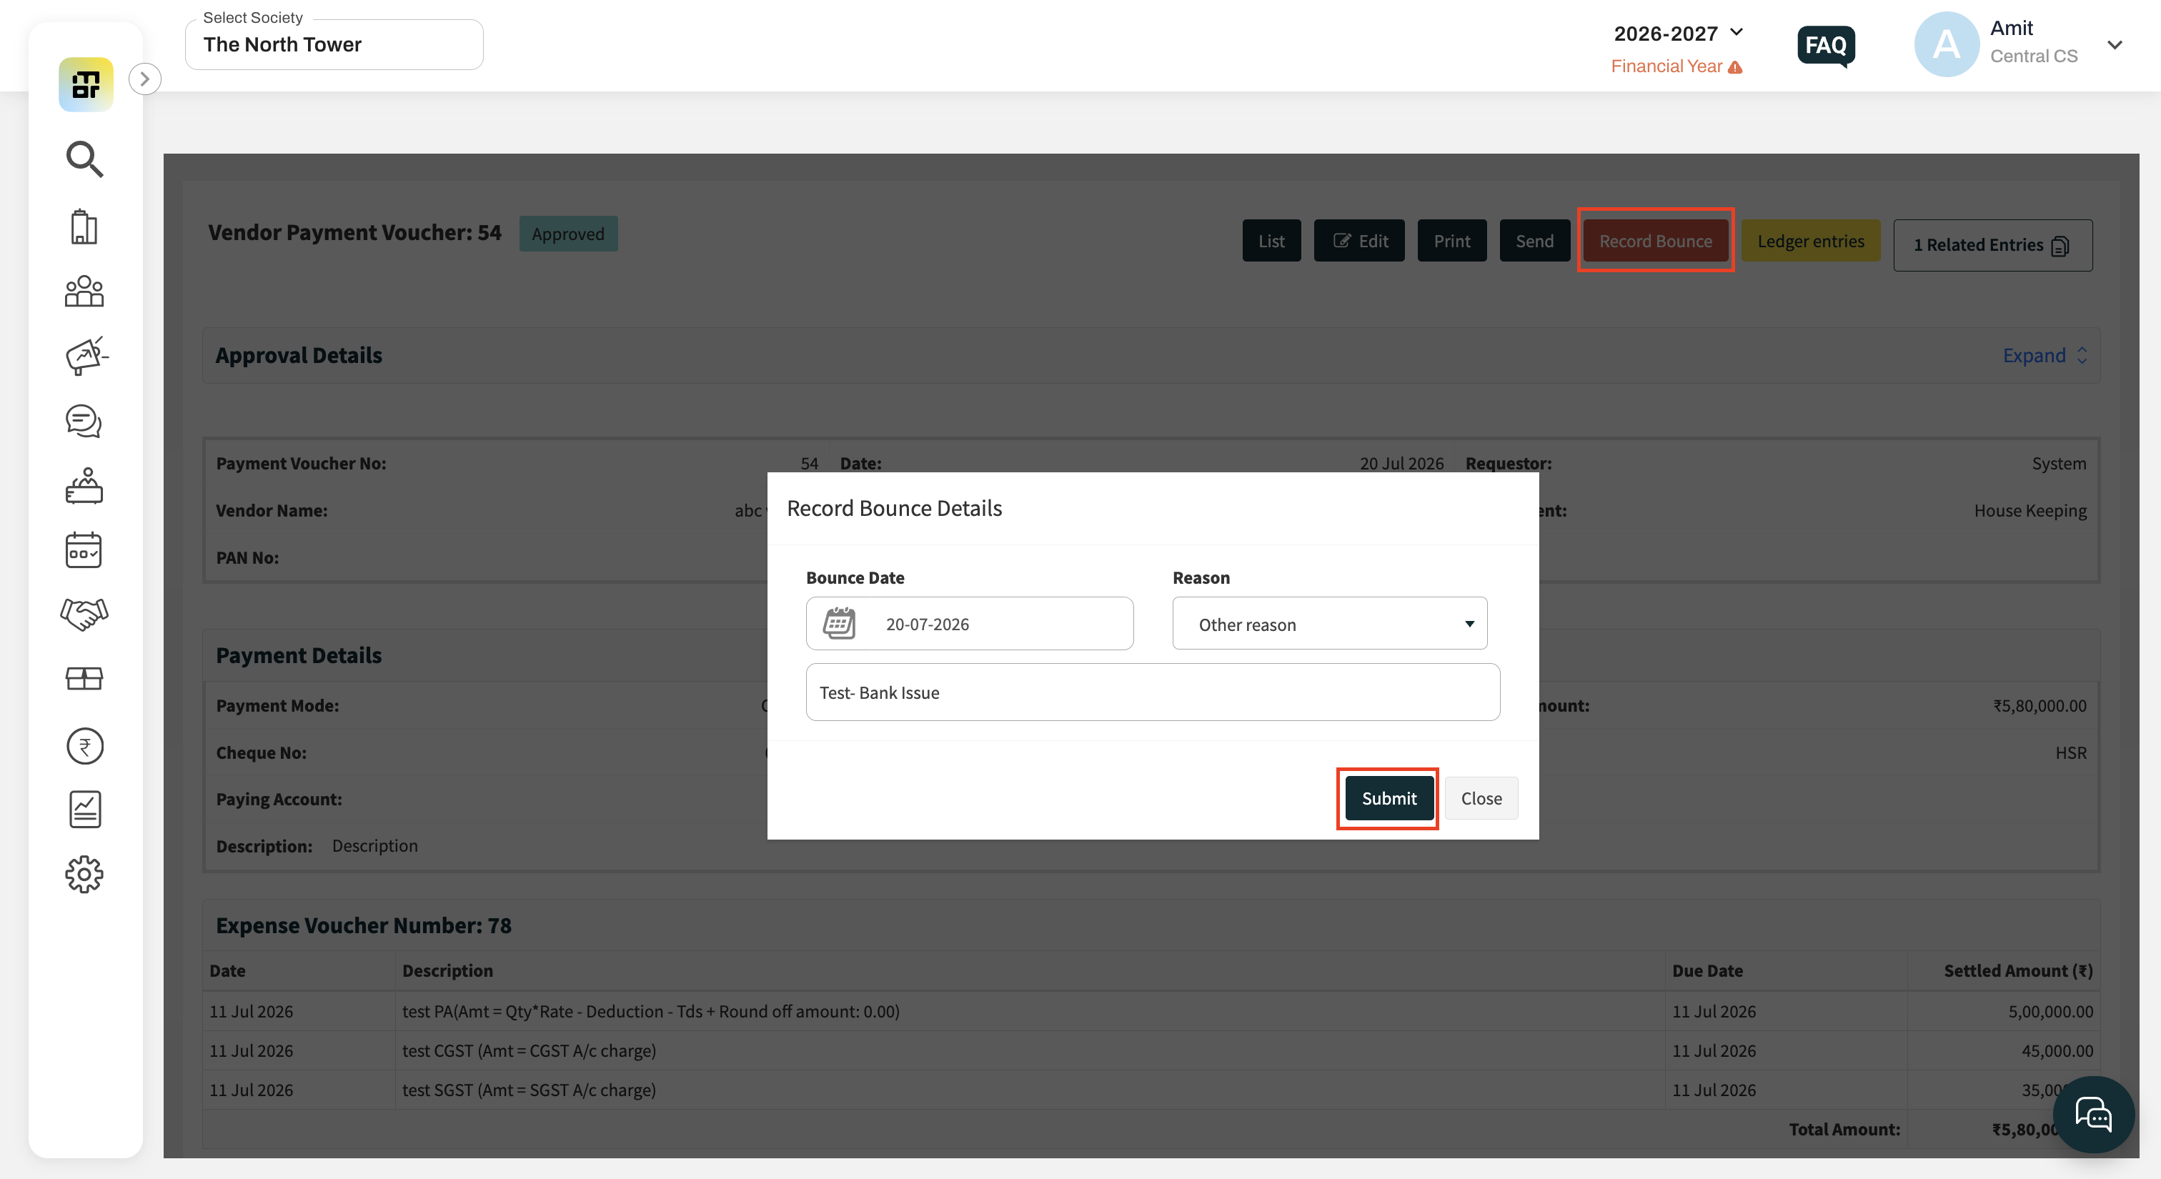Click the settled amount 5,00,000.00
The height and width of the screenshot is (1179, 2161).
[x=2050, y=1011]
